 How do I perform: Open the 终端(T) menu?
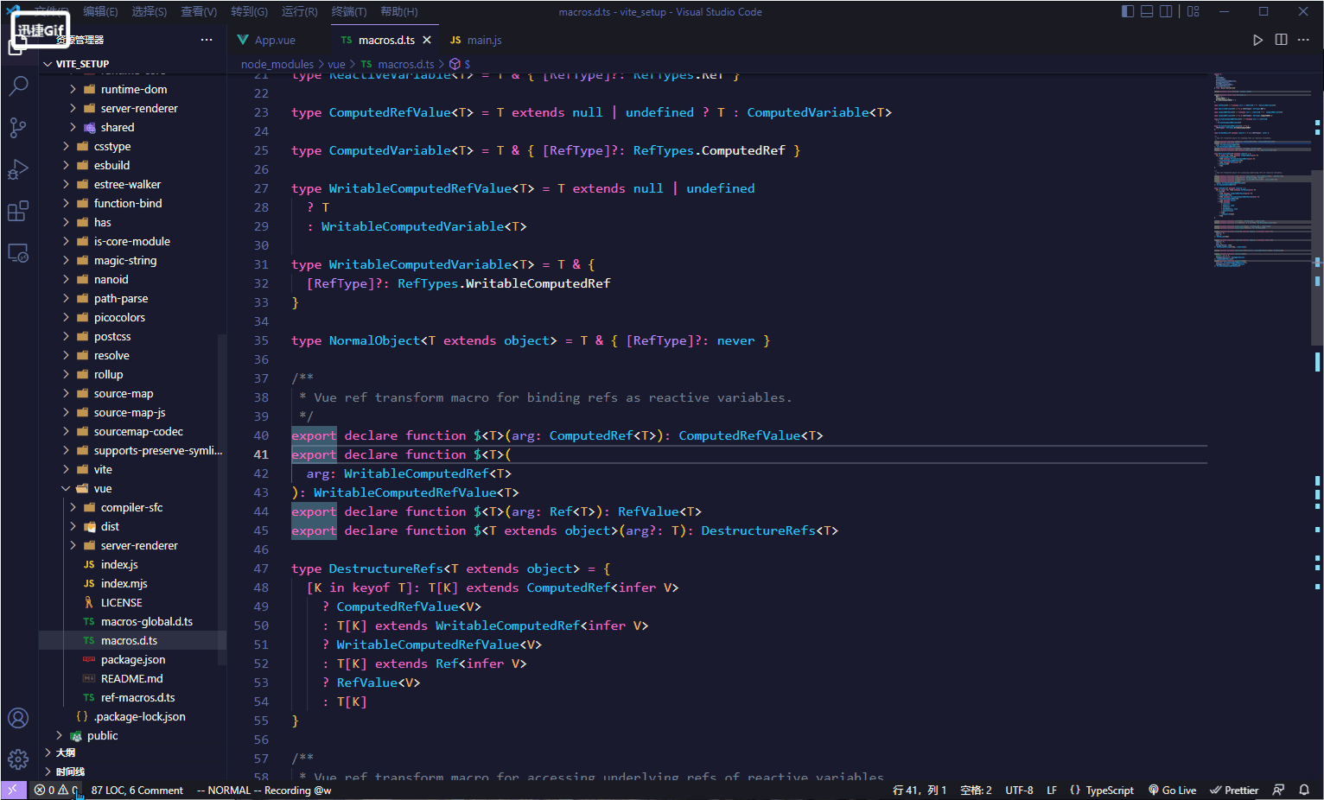tap(349, 12)
